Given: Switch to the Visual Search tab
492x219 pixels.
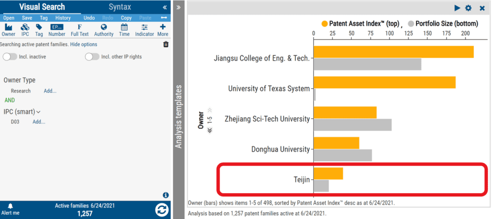Looking at the screenshot, I should (42, 7).
